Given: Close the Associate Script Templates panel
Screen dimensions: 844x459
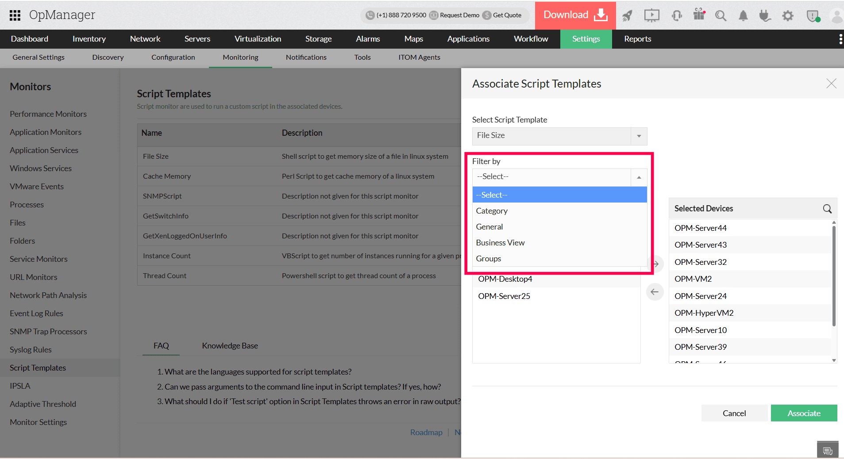Looking at the screenshot, I should 831,84.
